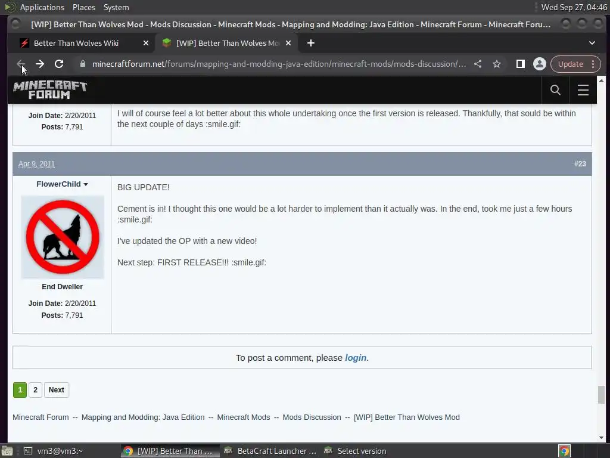This screenshot has width=610, height=458.
Task: Select page 1 in pagination
Action: coord(20,390)
